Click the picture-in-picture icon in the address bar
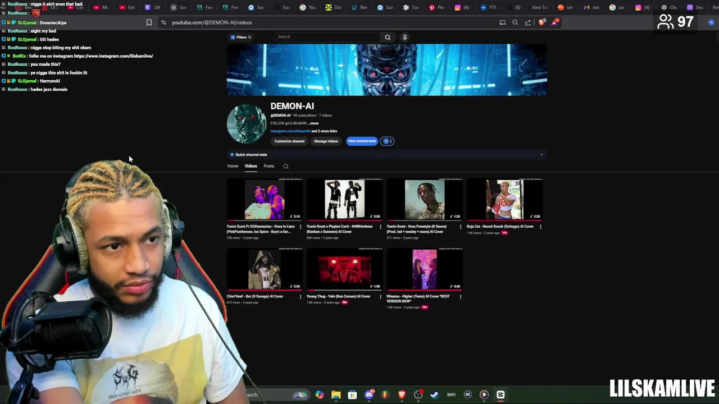This screenshot has width=719, height=404. (x=503, y=22)
